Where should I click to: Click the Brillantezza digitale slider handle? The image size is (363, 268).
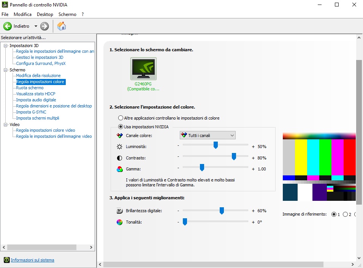pos(222,211)
